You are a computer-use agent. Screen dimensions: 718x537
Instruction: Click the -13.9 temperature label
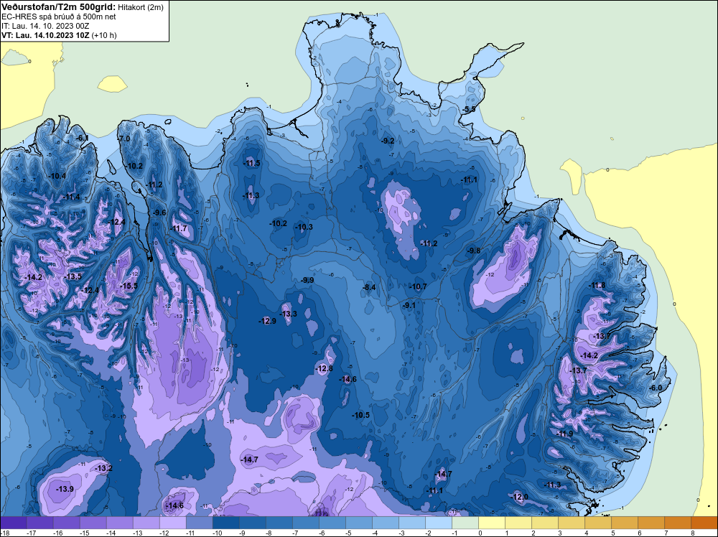pos(65,489)
